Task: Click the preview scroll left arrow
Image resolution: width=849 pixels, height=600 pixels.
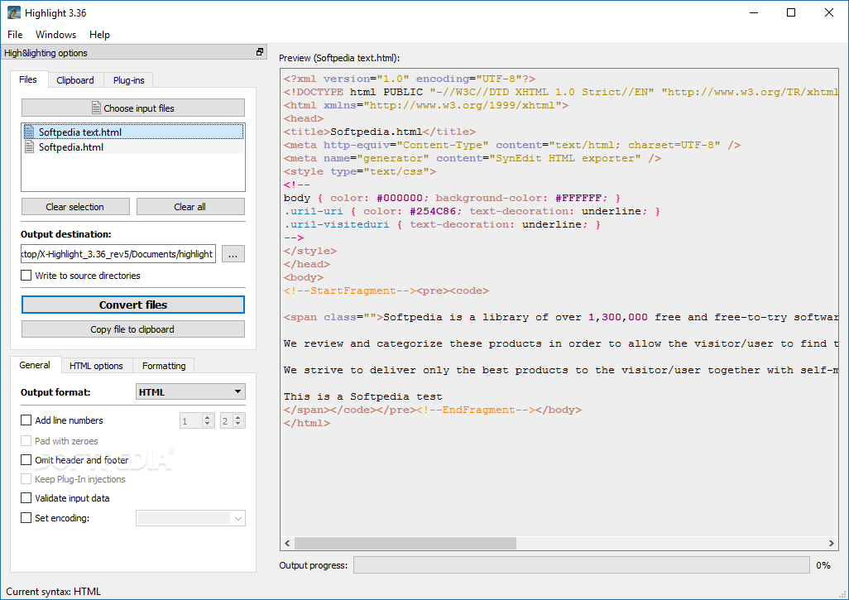Action: coord(287,543)
